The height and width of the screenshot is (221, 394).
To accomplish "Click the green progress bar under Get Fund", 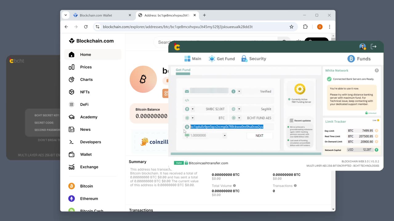I will (x=246, y=154).
